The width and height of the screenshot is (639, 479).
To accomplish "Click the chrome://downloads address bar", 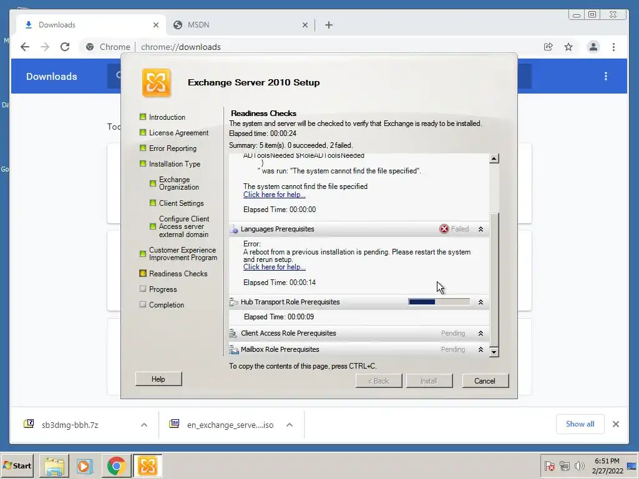I will (310, 47).
